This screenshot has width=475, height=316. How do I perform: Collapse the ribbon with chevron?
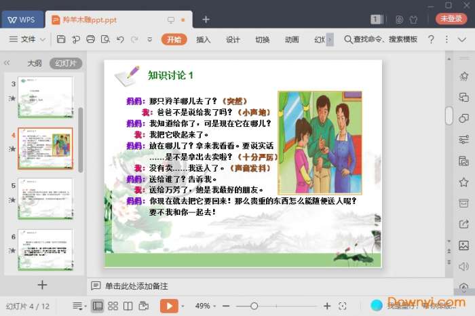pos(462,39)
